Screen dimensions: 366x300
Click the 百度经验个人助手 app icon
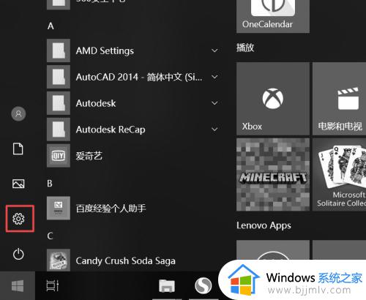[x=59, y=208]
